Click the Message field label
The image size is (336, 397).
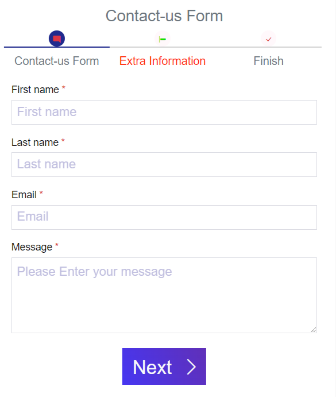(x=32, y=247)
